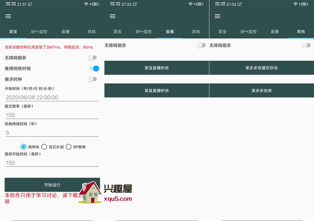The image size is (314, 221).
Task: Click 某音直播秒杀 button
Action: (x=157, y=90)
